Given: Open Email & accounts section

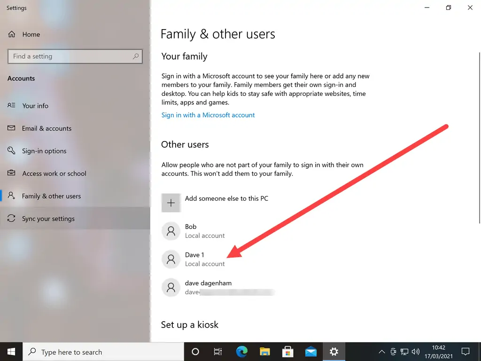Looking at the screenshot, I should point(47,128).
